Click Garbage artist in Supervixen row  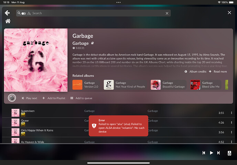89,111
